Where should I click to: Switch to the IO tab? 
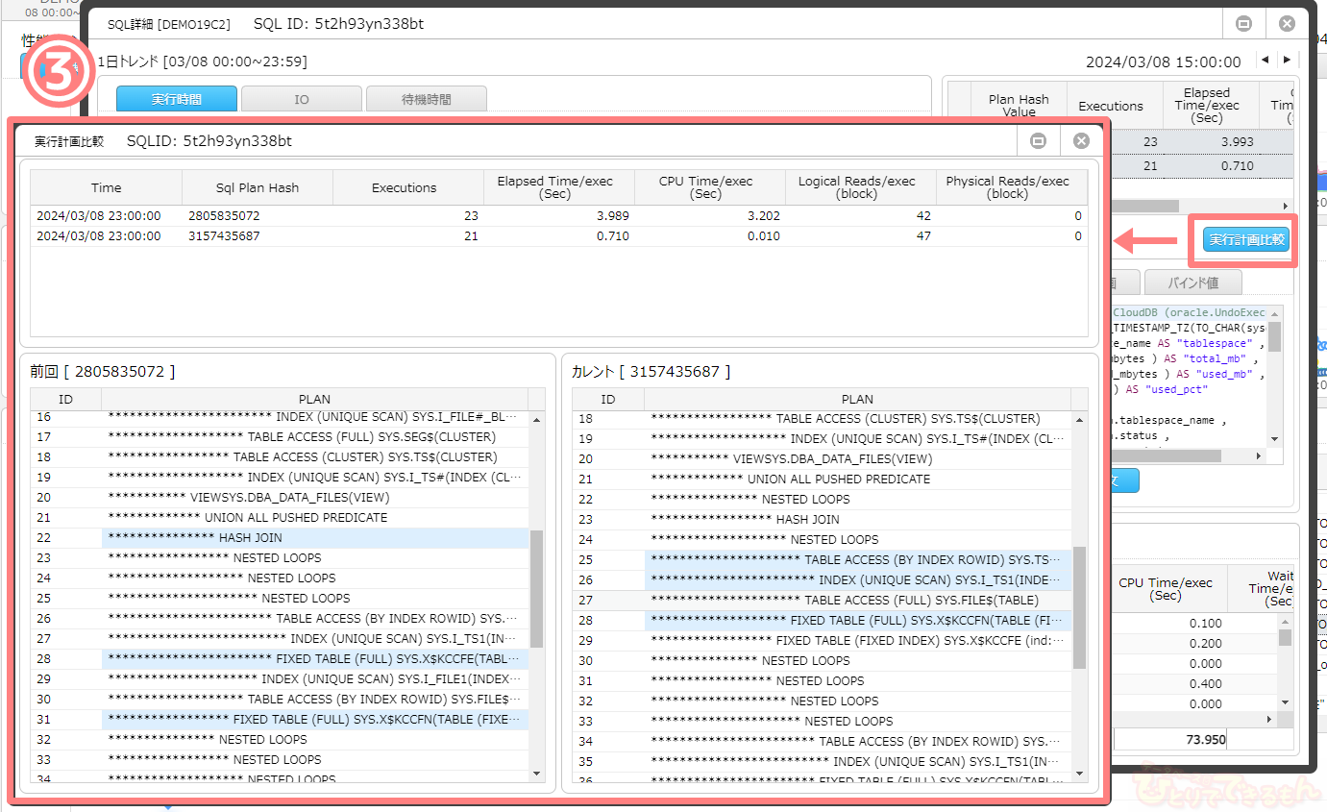(301, 99)
